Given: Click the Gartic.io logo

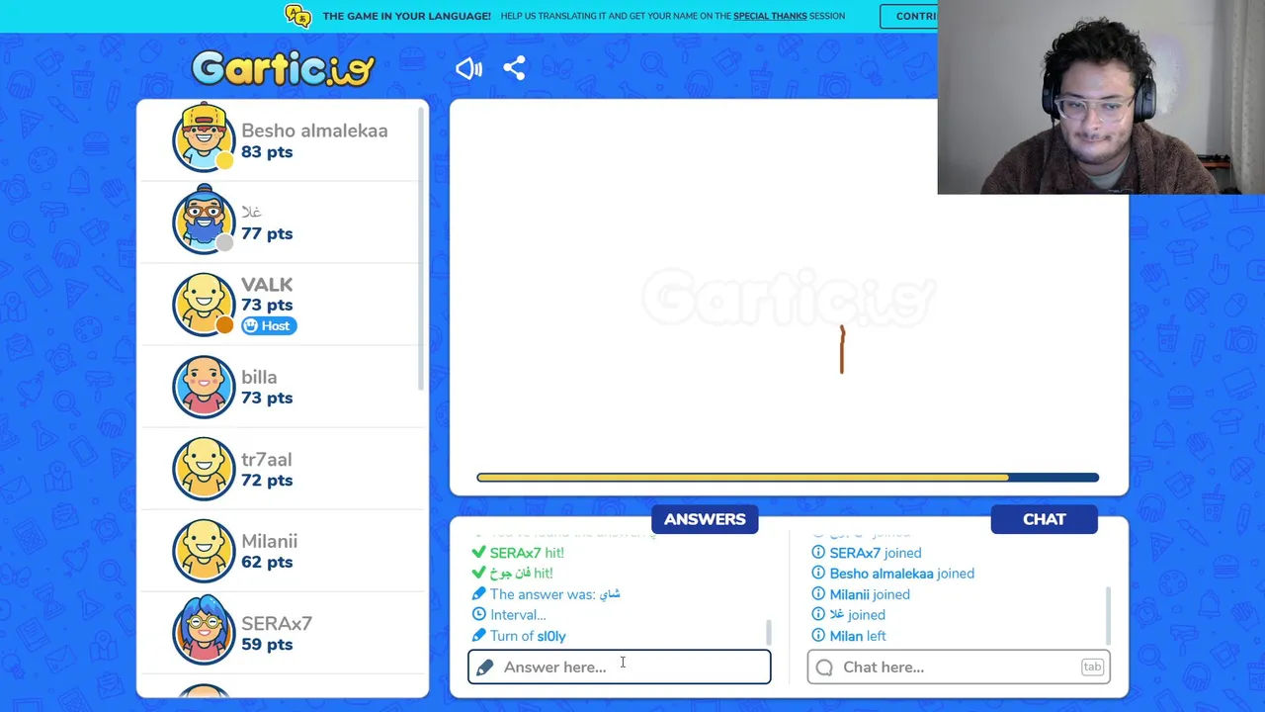Looking at the screenshot, I should click(x=284, y=68).
